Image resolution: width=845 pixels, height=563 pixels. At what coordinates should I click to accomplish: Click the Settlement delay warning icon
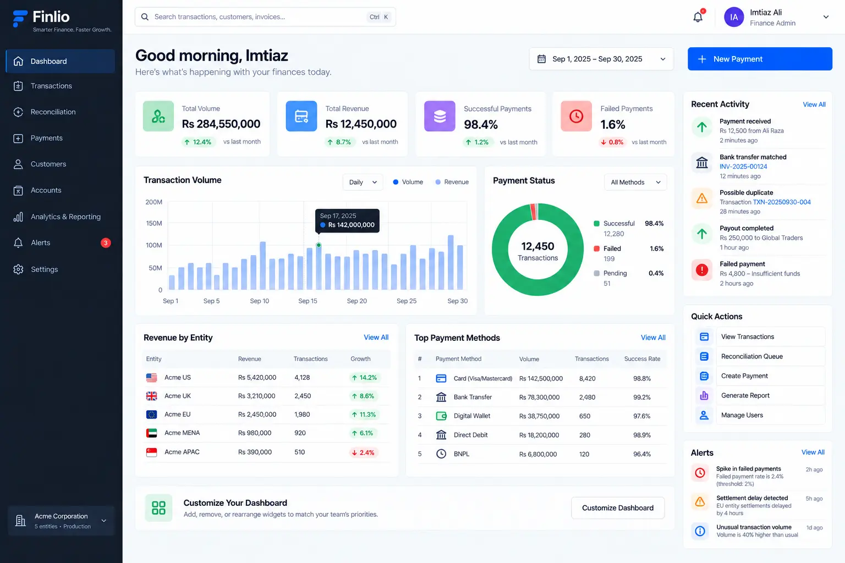700,501
